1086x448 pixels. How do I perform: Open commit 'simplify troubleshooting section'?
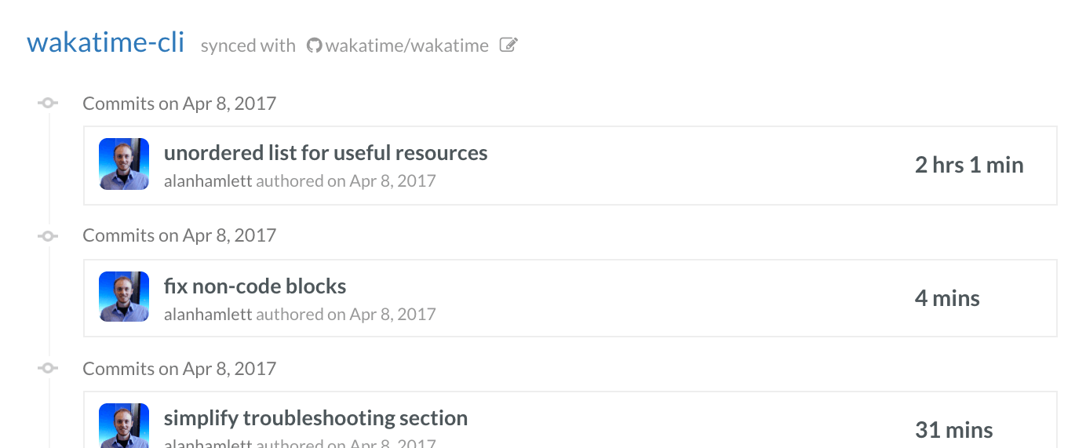click(315, 417)
